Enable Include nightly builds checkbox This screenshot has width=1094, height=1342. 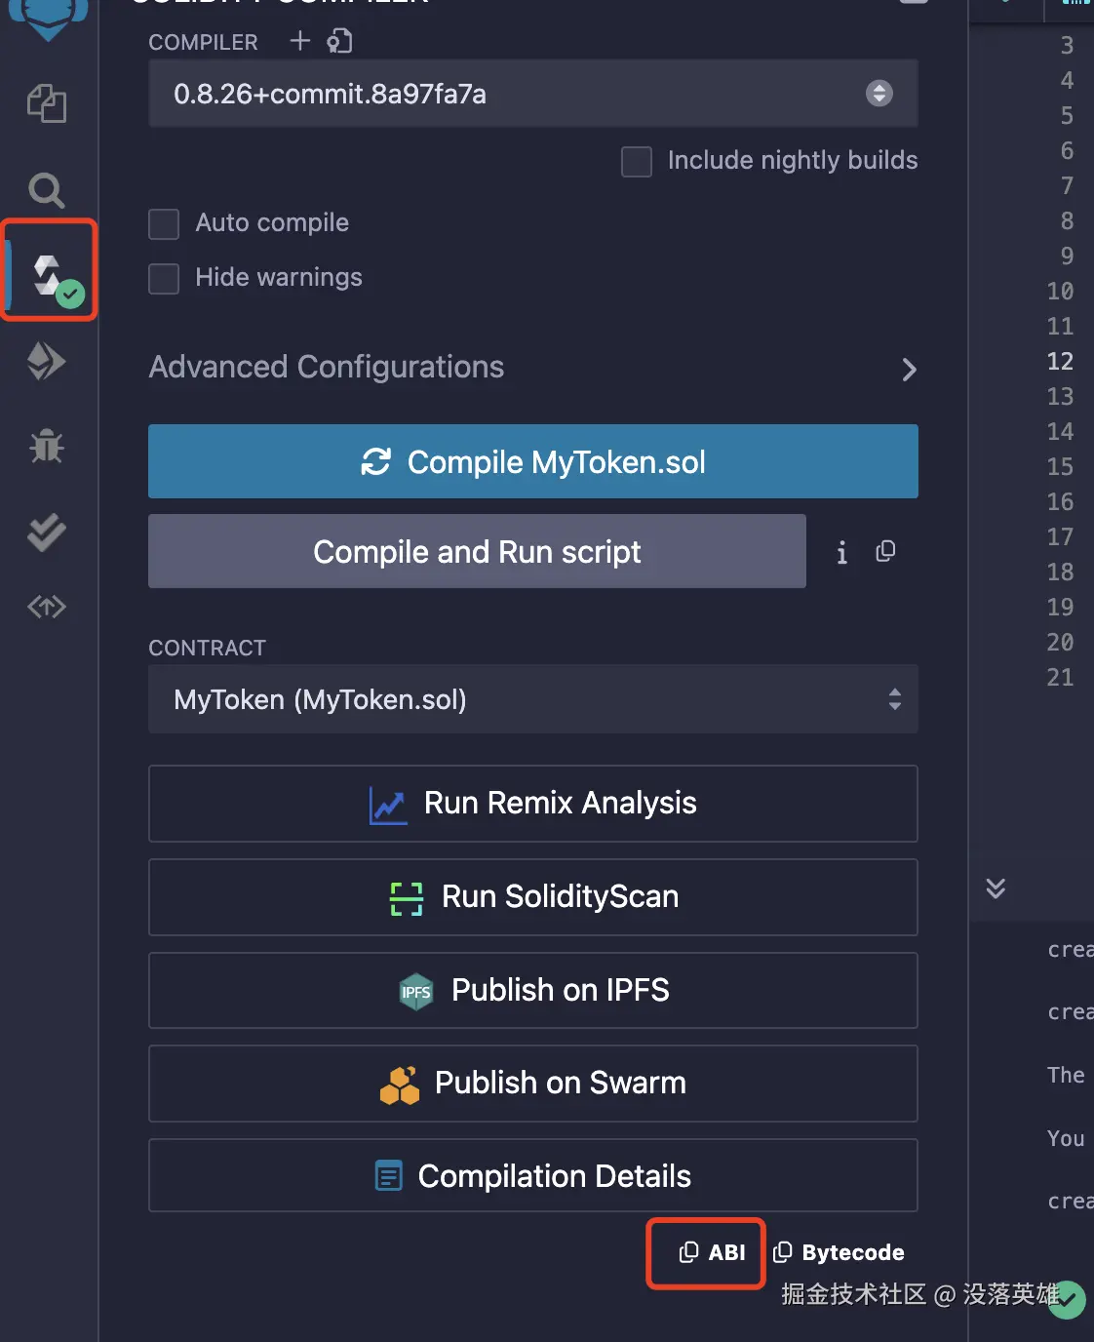coord(637,161)
